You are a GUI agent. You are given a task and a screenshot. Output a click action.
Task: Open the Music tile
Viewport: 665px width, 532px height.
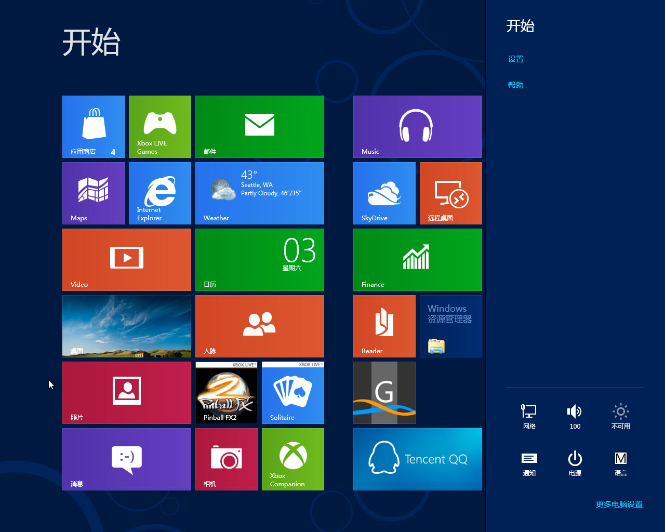pyautogui.click(x=418, y=127)
